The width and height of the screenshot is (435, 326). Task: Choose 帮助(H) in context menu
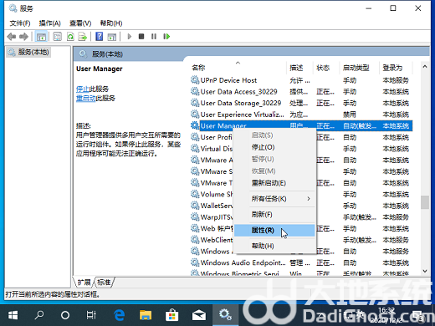[274, 246]
